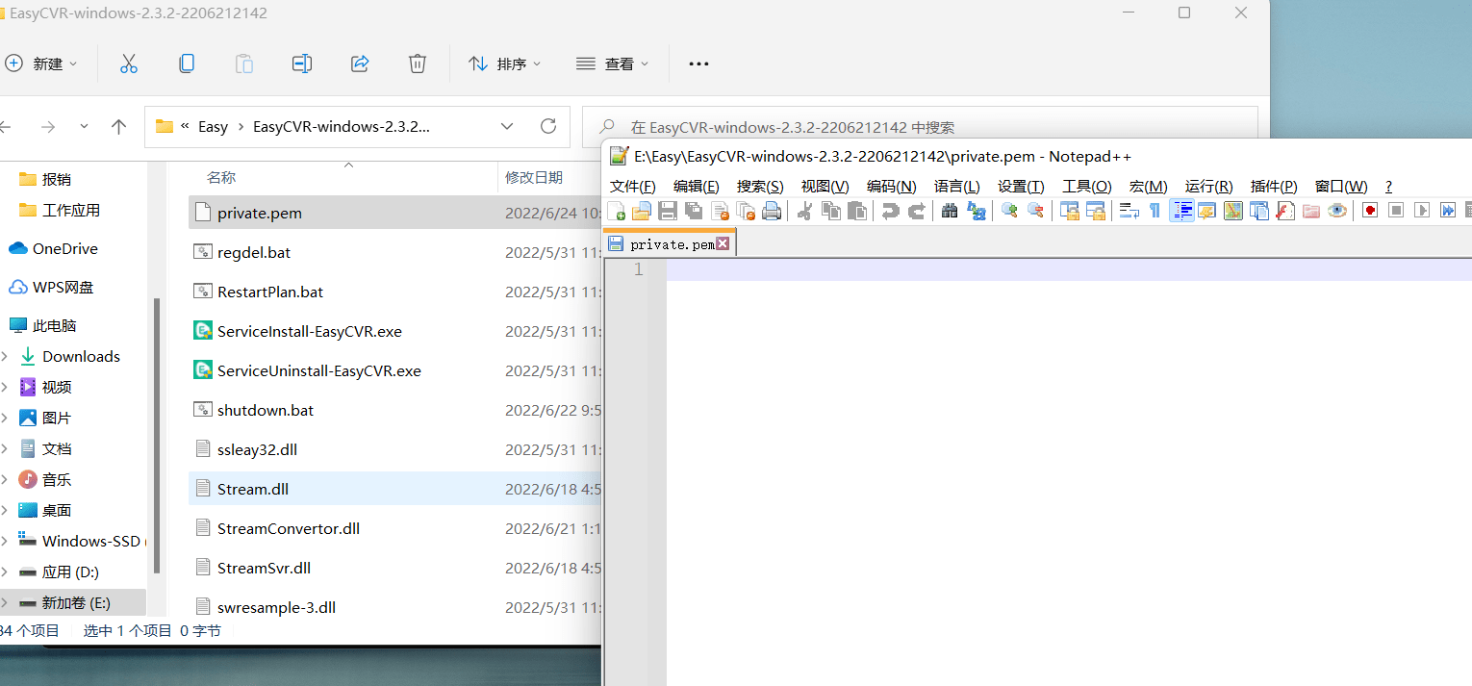Click Redo arrow in Notepad++ toolbar
Image resolution: width=1472 pixels, height=686 pixels.
[917, 211]
